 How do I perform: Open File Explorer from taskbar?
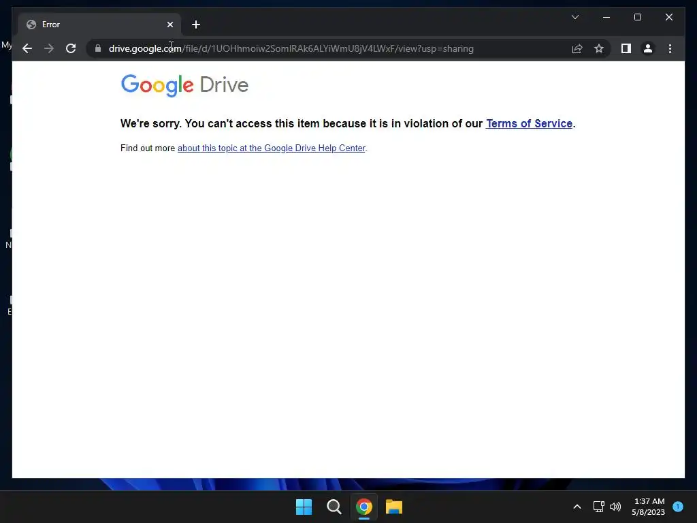(394, 507)
